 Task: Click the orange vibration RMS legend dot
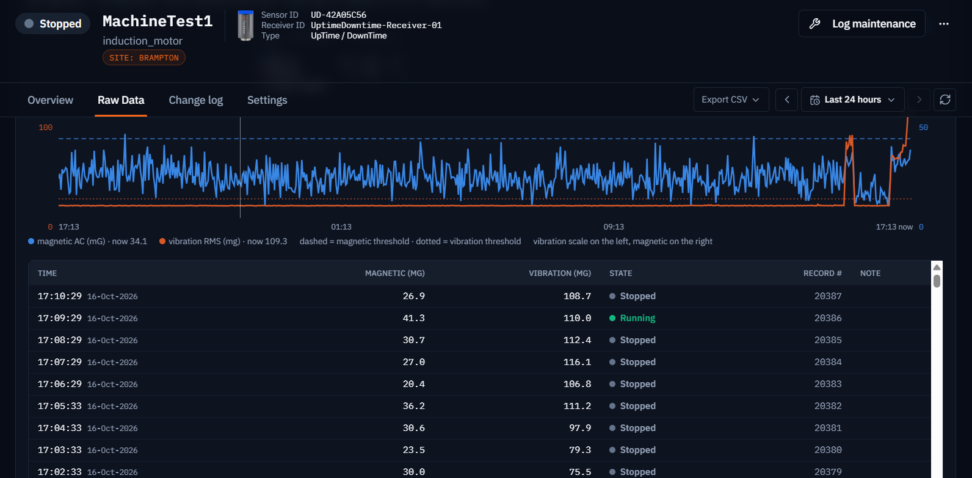(x=162, y=241)
